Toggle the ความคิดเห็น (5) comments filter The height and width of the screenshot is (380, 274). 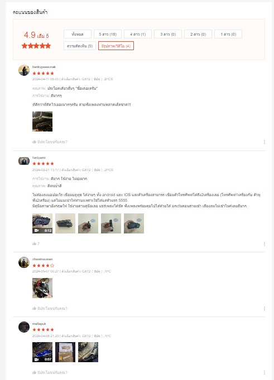click(80, 46)
